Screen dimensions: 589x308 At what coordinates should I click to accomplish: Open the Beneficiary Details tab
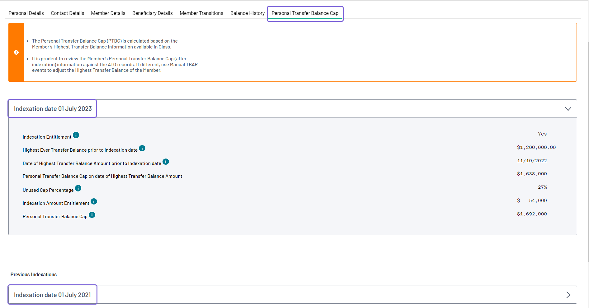(x=153, y=13)
